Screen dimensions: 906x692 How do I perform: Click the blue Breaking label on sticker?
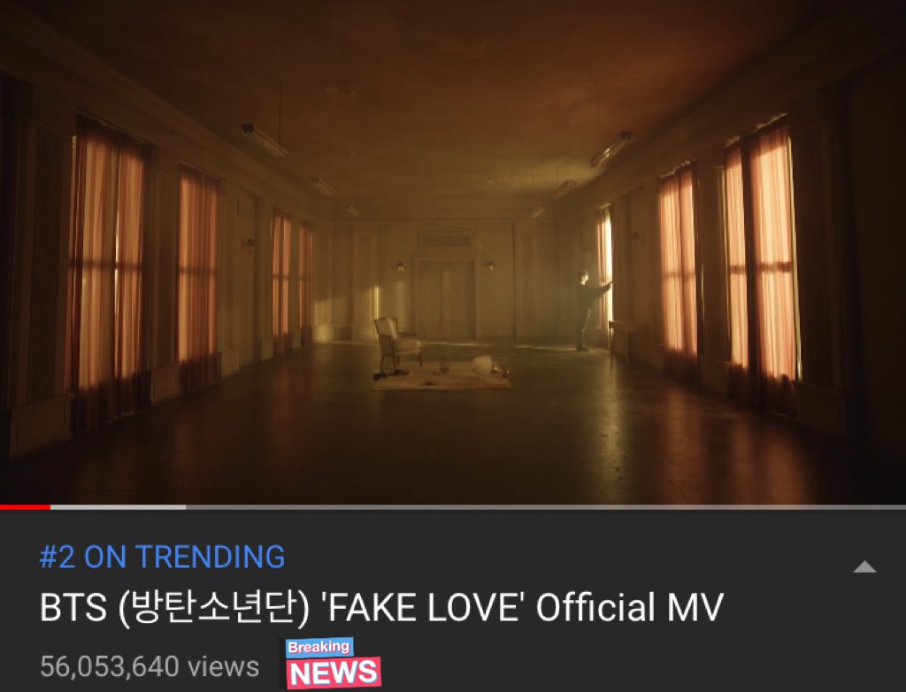pos(319,647)
